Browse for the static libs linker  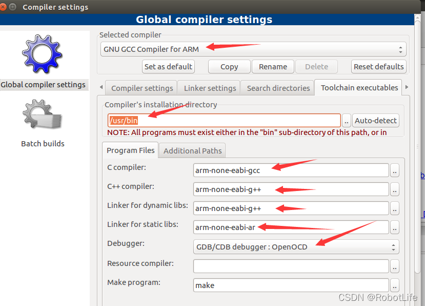[395, 227]
